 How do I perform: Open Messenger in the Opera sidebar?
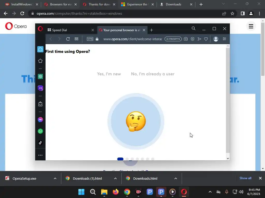point(40,120)
